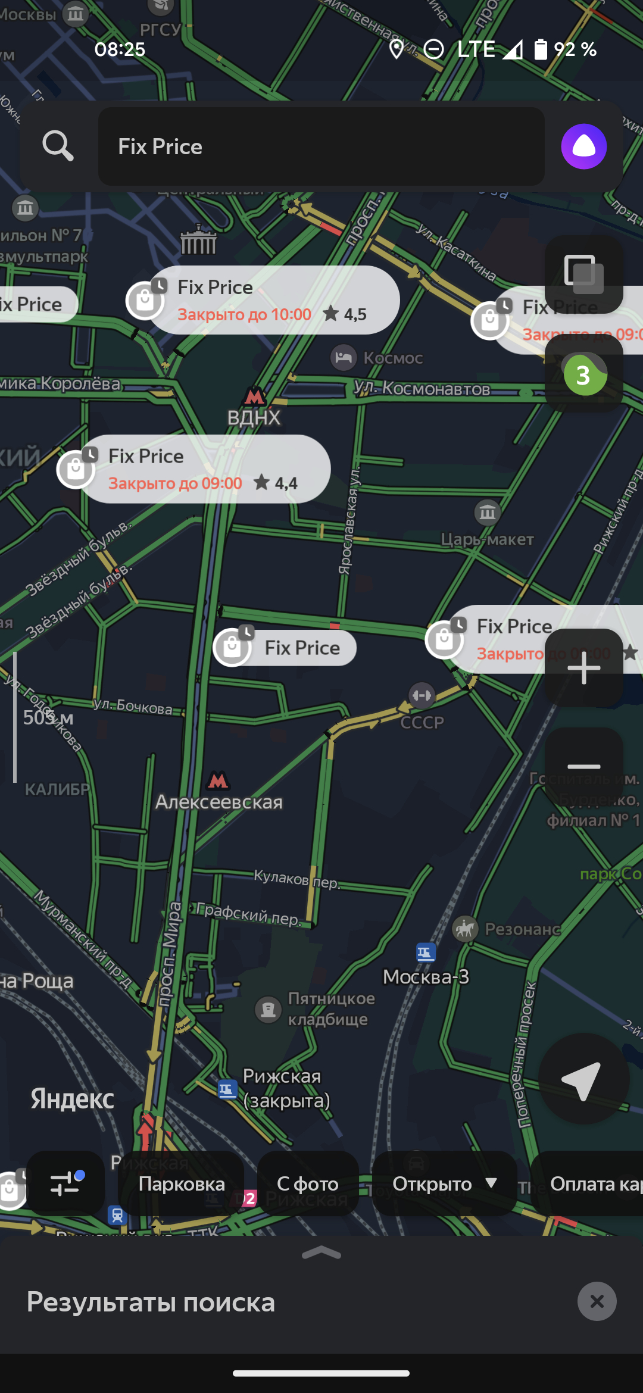Toggle the С фото filter chip

(x=308, y=1183)
